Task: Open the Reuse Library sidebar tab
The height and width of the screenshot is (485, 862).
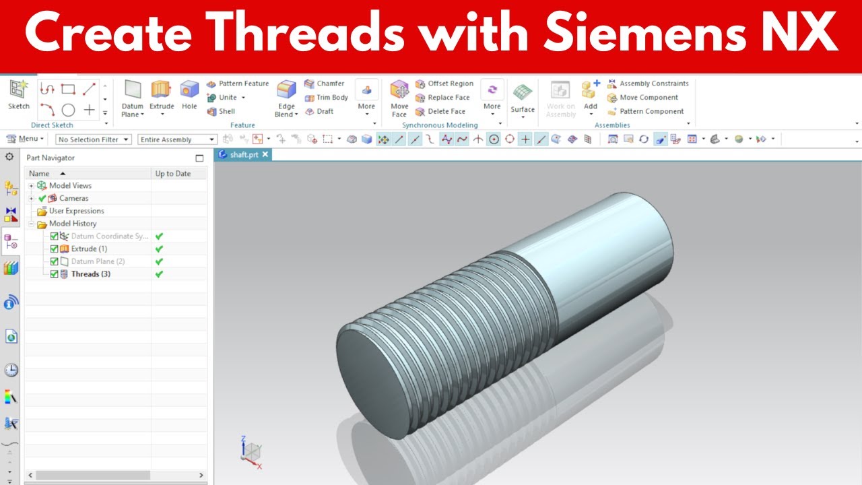Action: pyautogui.click(x=11, y=268)
